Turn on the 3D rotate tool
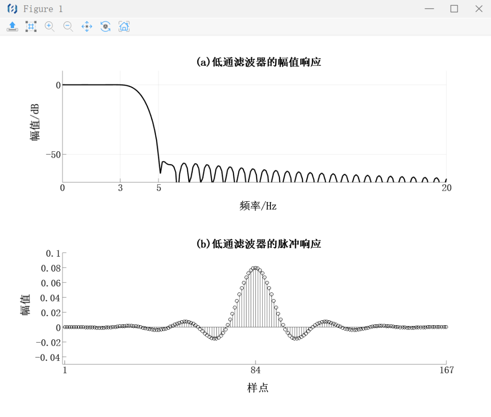 tap(105, 26)
